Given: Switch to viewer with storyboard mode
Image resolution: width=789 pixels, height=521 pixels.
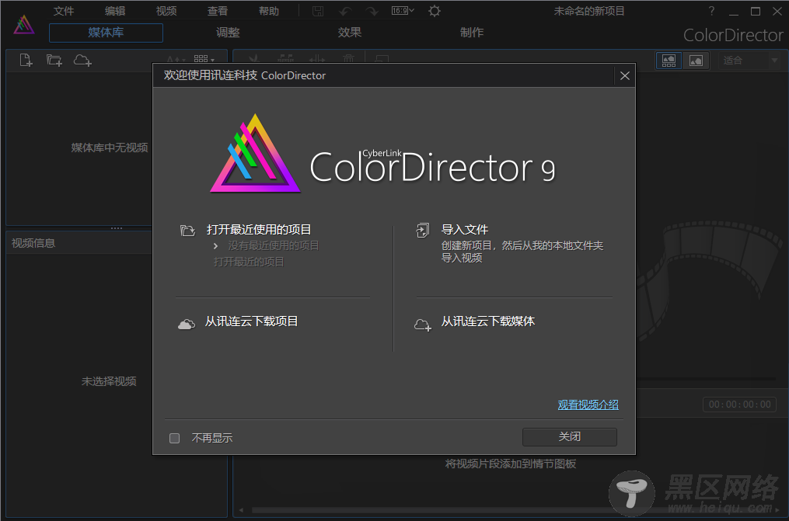Looking at the screenshot, I should pos(669,61).
